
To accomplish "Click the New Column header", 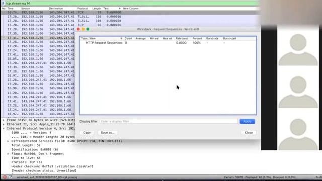I will click(x=131, y=8).
